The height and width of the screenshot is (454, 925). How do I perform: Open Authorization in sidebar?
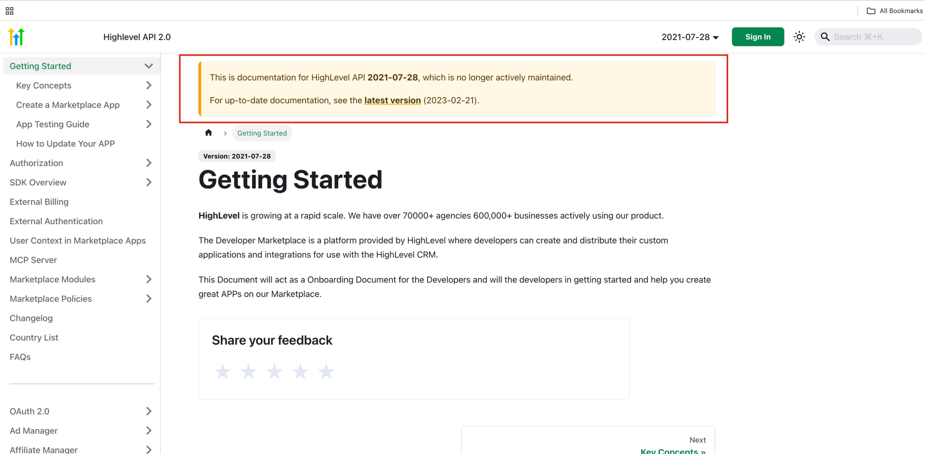(x=36, y=163)
